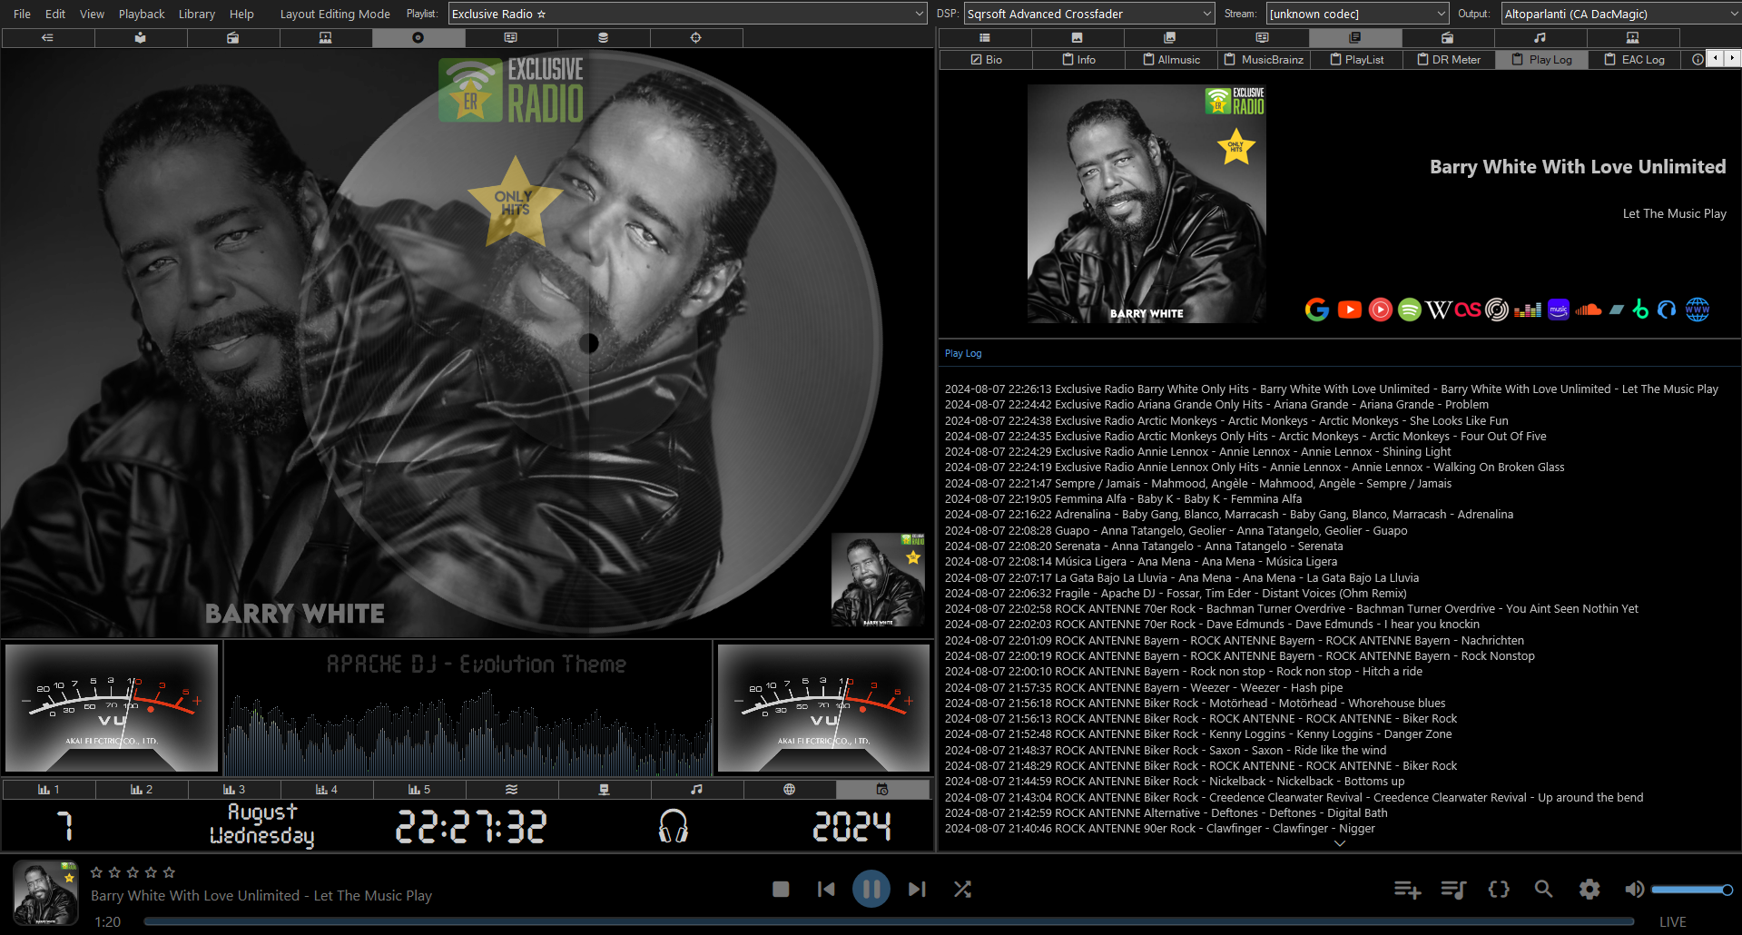This screenshot has height=935, width=1742.
Task: Pause playback with the round pause button
Action: [x=871, y=890]
